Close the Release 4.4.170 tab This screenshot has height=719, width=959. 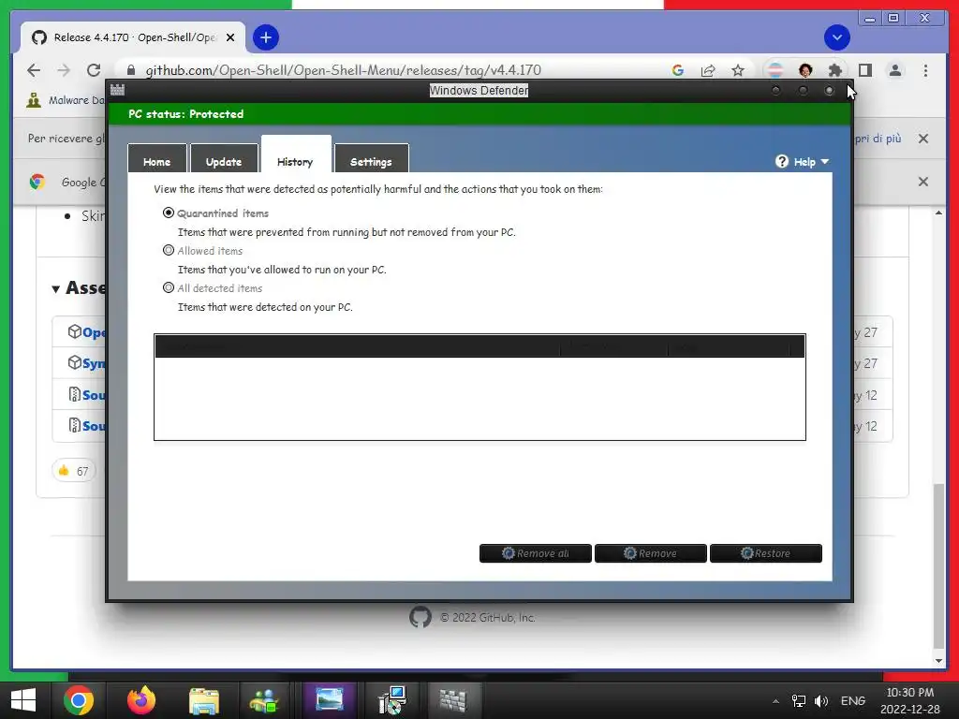click(230, 37)
